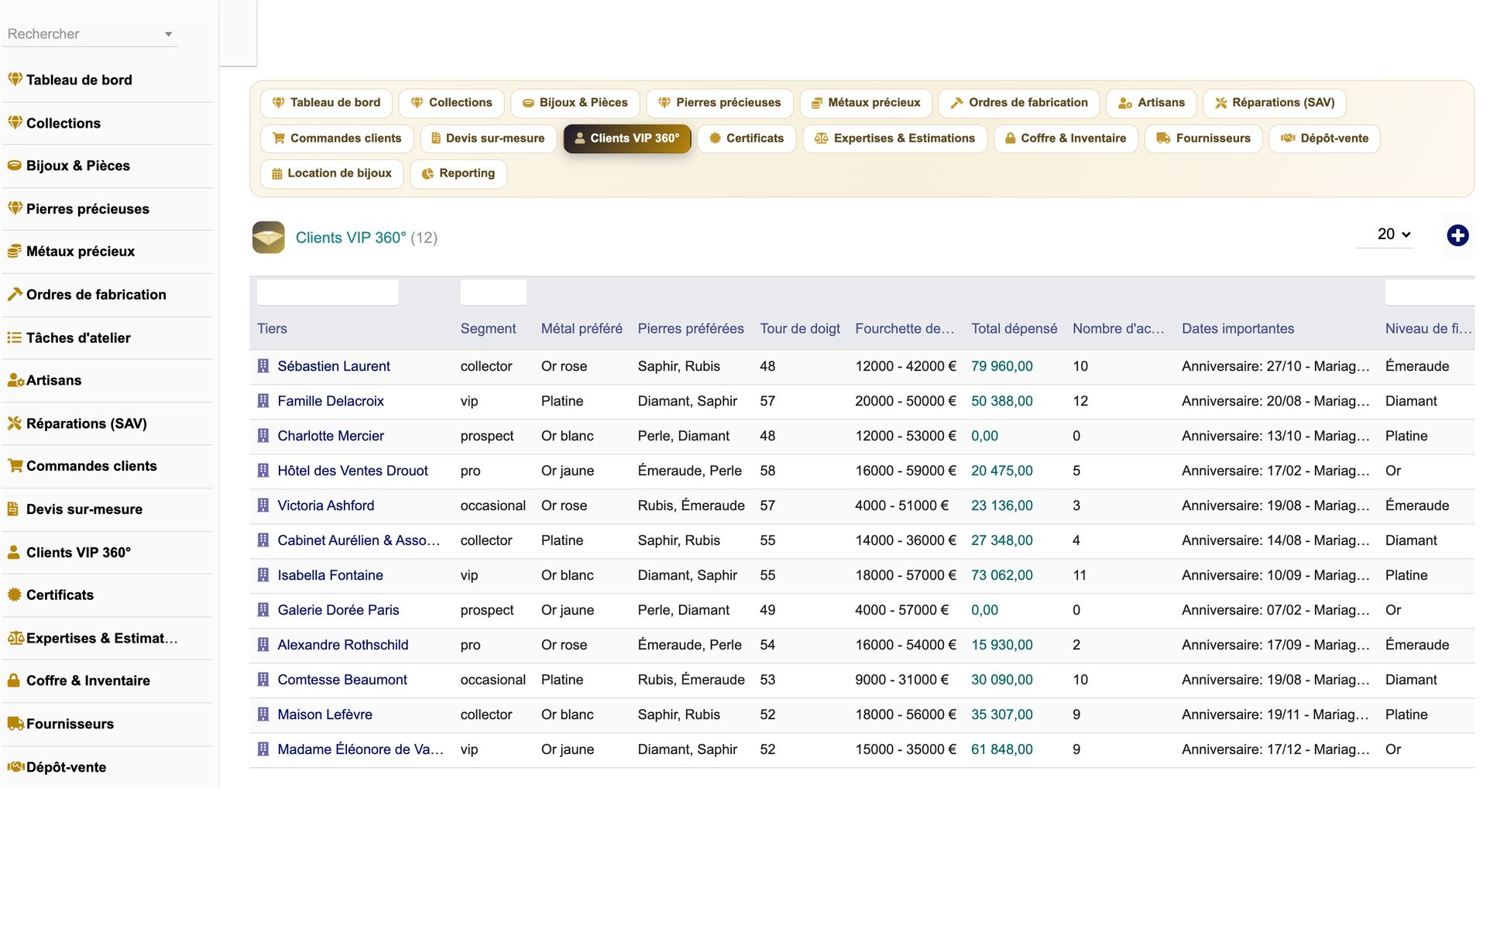The height and width of the screenshot is (932, 1507).
Task: Click total 61 848,00 for Madame Éléonore
Action: pos(1001,749)
